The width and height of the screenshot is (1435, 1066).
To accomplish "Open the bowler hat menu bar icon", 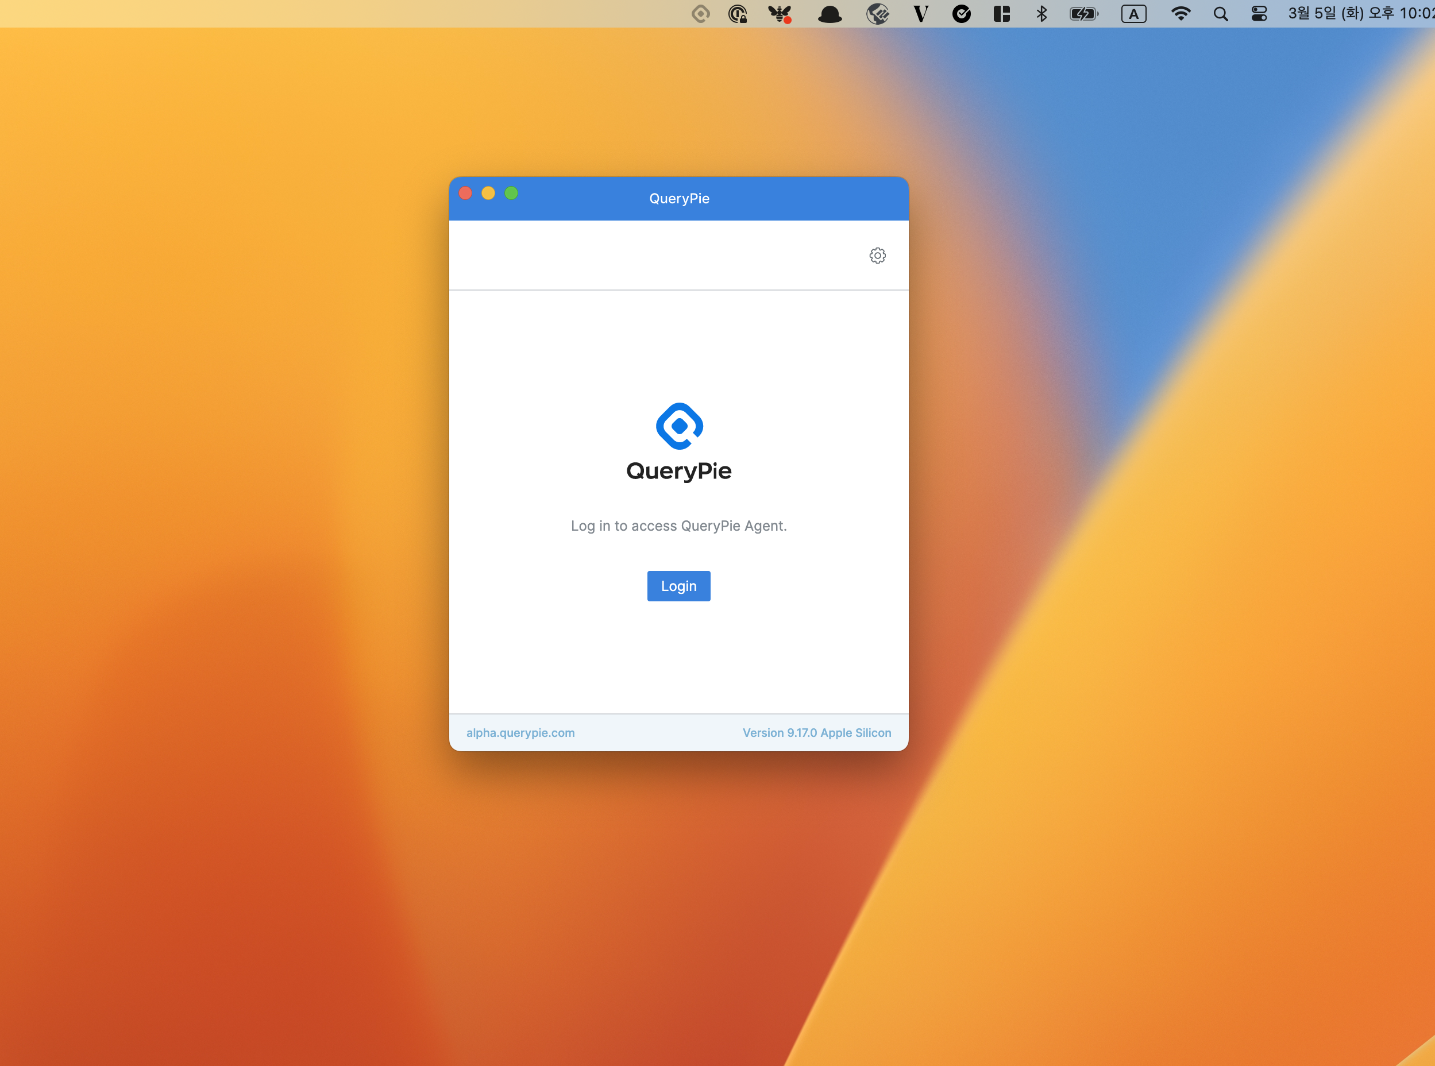I will click(829, 14).
